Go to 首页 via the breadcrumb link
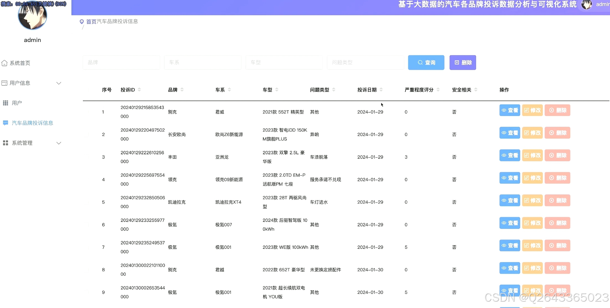This screenshot has height=308, width=610. point(91,22)
